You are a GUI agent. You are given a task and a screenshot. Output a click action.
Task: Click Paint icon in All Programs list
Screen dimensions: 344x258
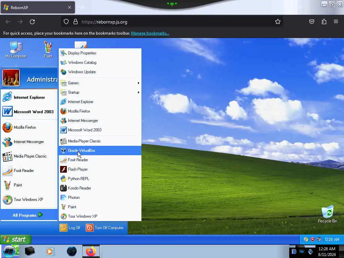point(63,207)
